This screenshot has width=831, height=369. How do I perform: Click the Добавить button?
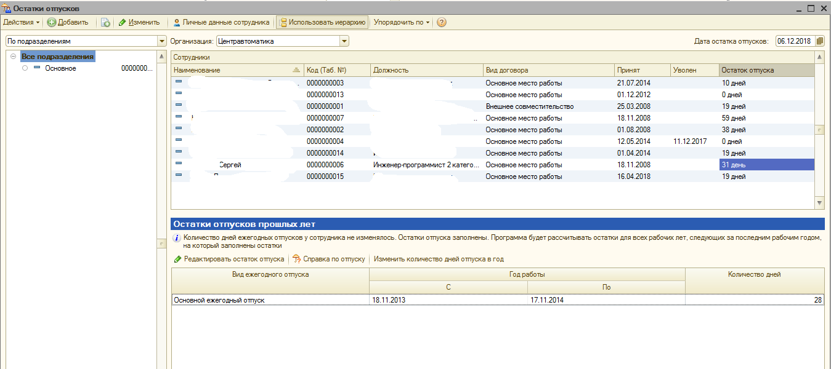(68, 22)
